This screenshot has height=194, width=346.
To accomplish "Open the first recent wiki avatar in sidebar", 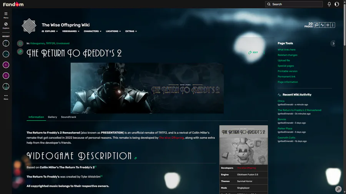I will [x=6, y=43].
